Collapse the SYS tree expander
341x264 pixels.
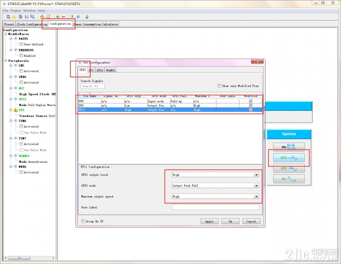point(11,110)
